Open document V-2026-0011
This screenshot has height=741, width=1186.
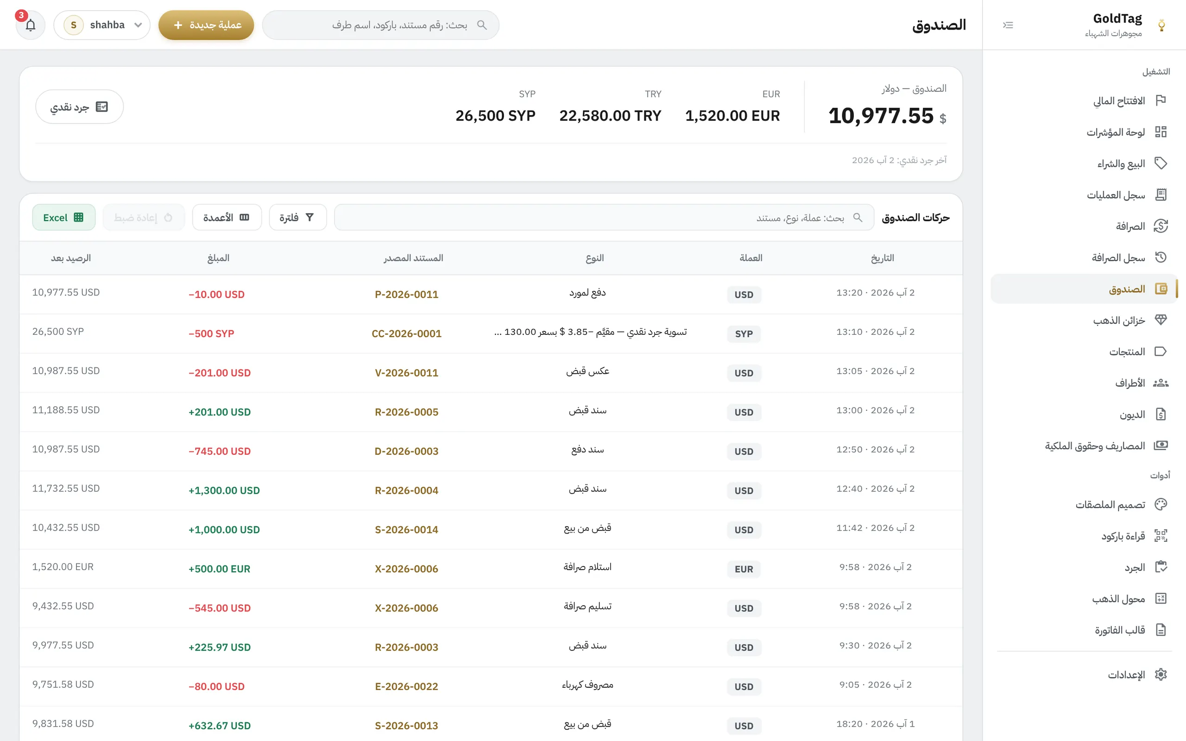(x=406, y=372)
